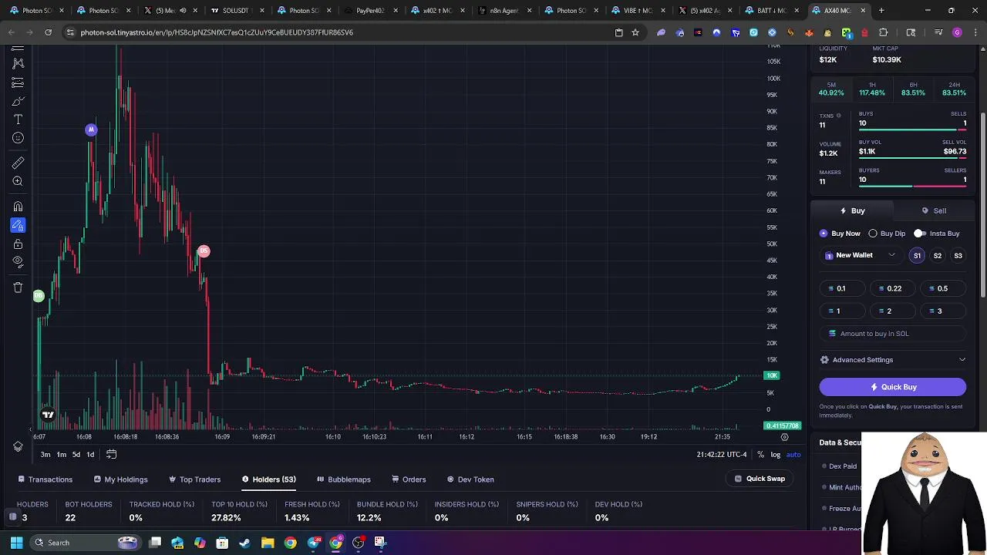
Task: Select the pattern (XABCD) drawing tool
Action: coord(18,63)
